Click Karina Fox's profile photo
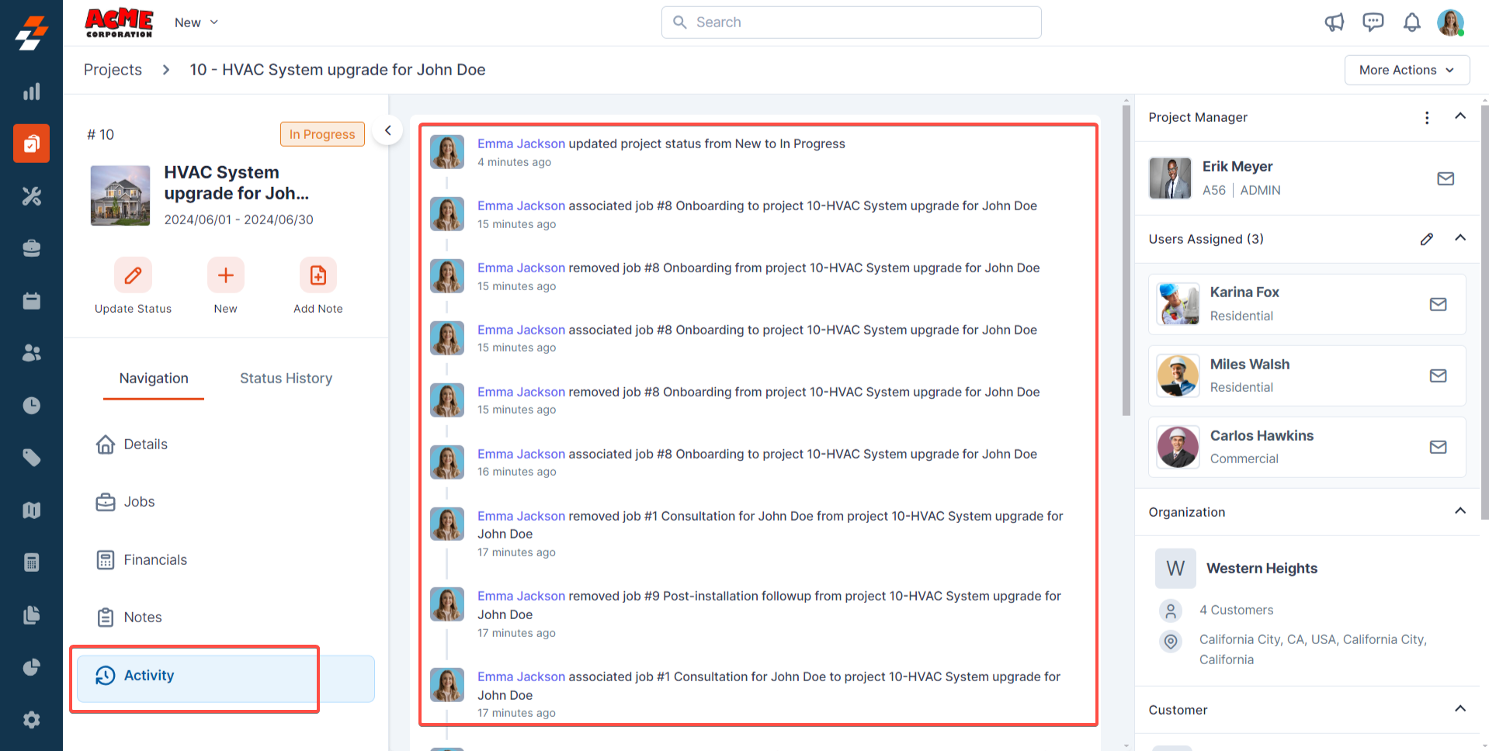Image resolution: width=1489 pixels, height=751 pixels. [1178, 303]
